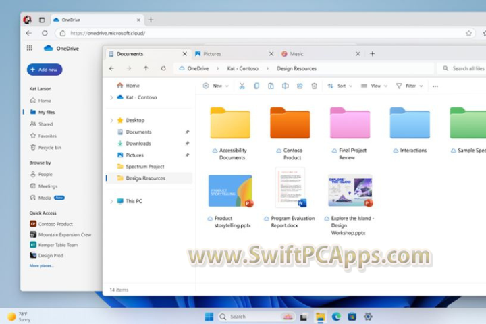The image size is (486, 324).
Task: Click the Search all files box in File Explorer
Action: (462, 69)
